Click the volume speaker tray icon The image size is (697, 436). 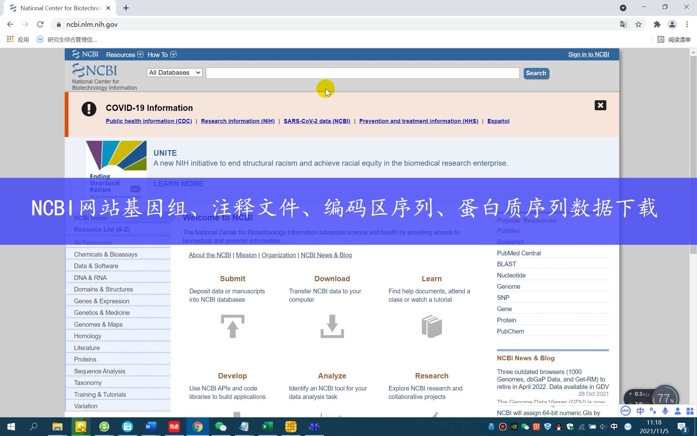click(x=603, y=427)
